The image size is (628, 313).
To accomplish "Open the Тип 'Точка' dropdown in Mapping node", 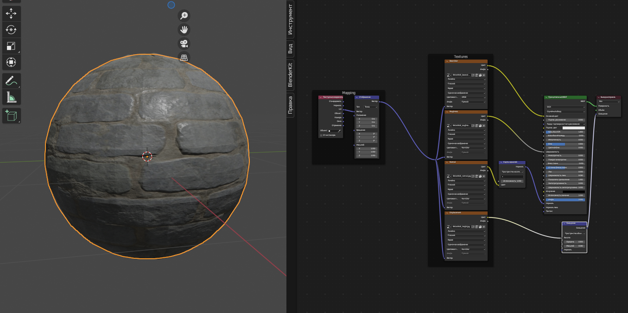I will click(370, 107).
